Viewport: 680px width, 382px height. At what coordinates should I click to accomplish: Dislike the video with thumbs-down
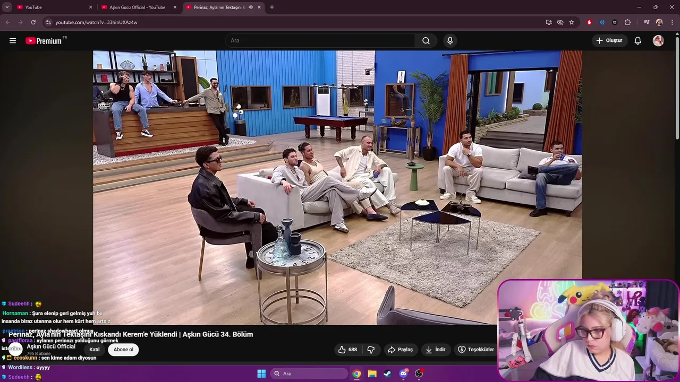(371, 350)
